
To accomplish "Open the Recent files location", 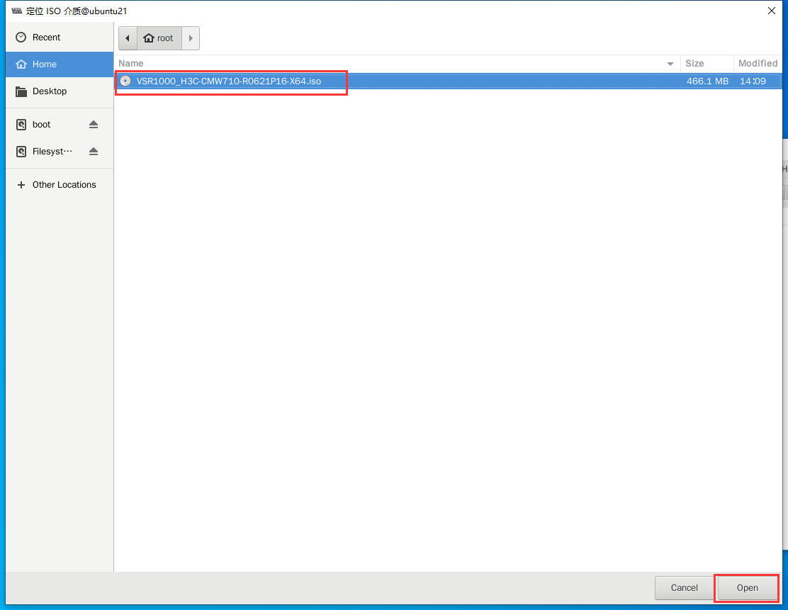I will [60, 37].
